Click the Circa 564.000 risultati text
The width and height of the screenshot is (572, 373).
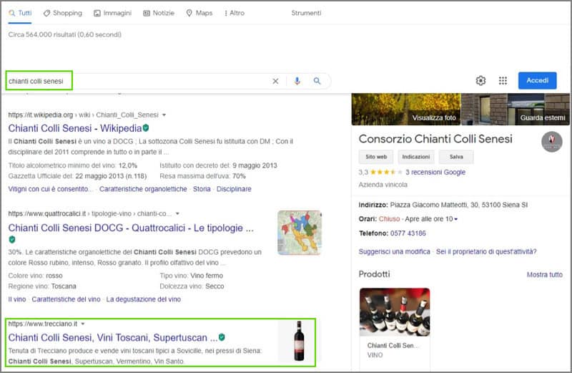point(65,34)
